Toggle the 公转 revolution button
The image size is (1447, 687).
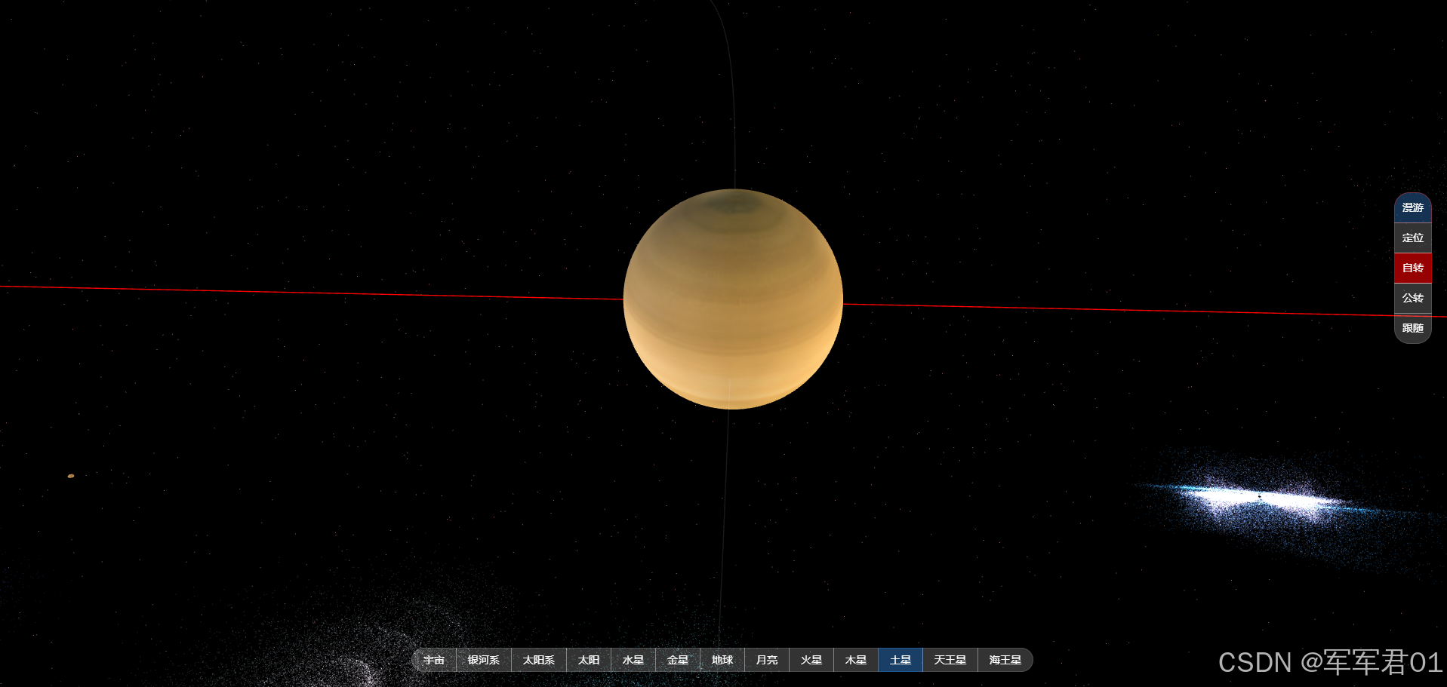click(x=1413, y=298)
